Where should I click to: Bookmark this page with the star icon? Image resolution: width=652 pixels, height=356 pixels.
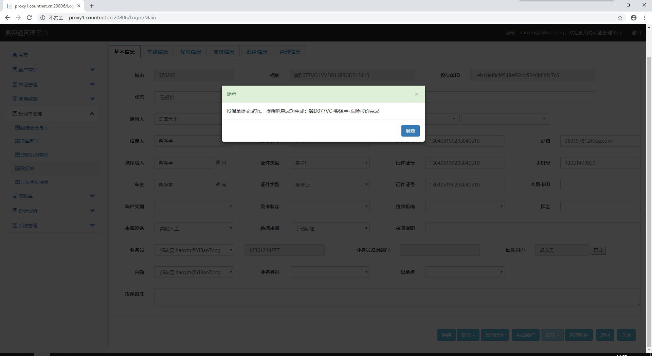tap(620, 18)
